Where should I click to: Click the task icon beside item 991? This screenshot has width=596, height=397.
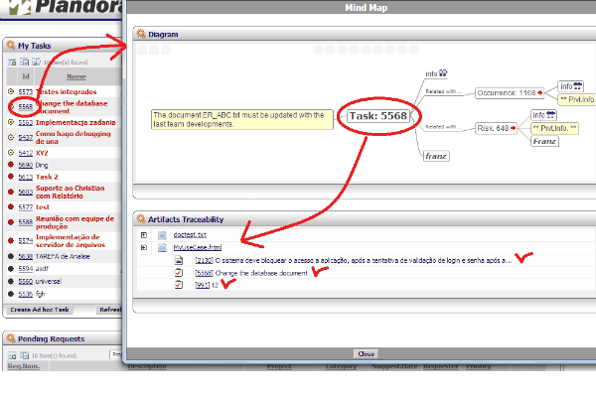click(x=179, y=284)
